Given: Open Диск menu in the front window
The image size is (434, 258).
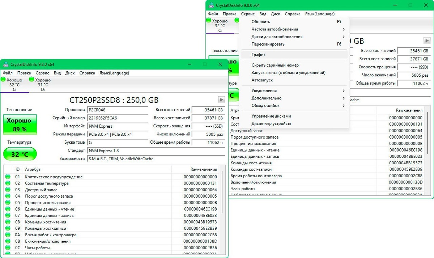Looking at the screenshot, I should (x=70, y=73).
